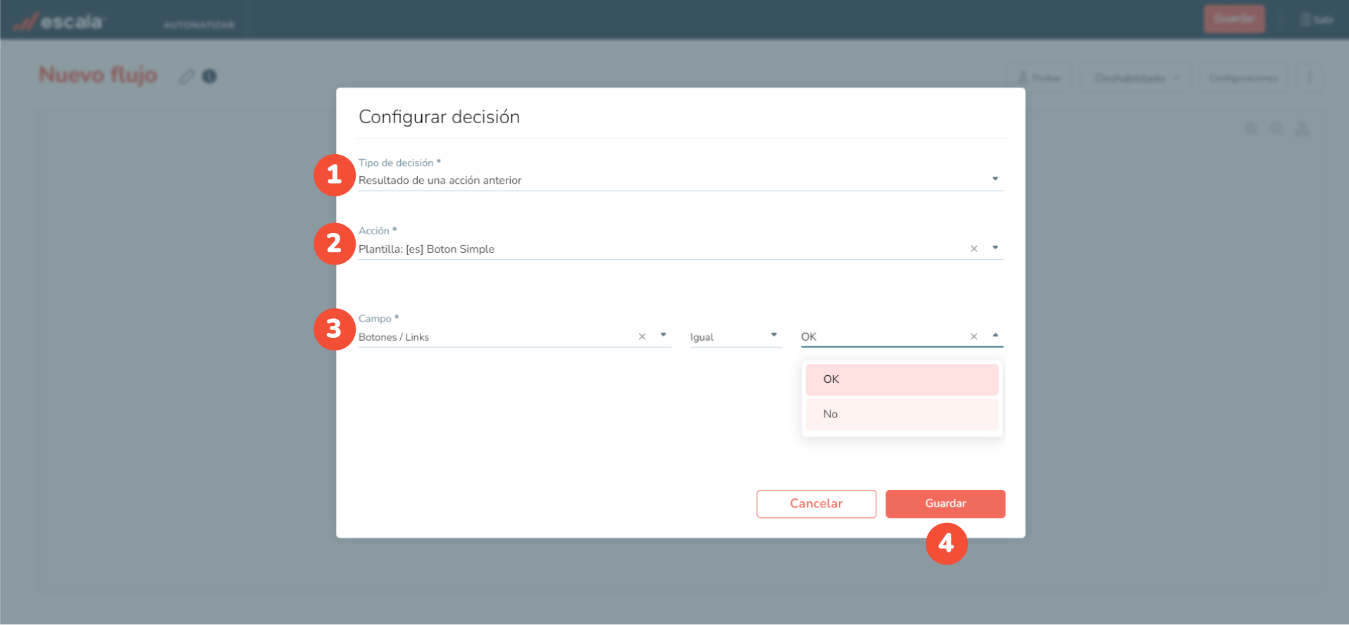Open the Tipo de decisión dropdown arrow

(995, 179)
